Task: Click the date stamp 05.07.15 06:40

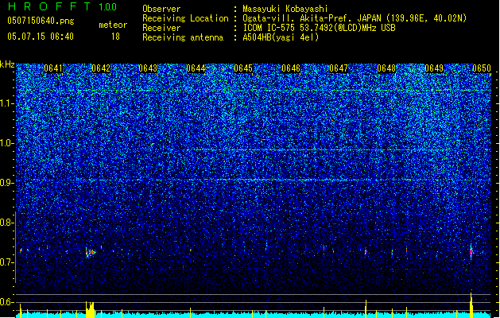Action: tap(41, 37)
